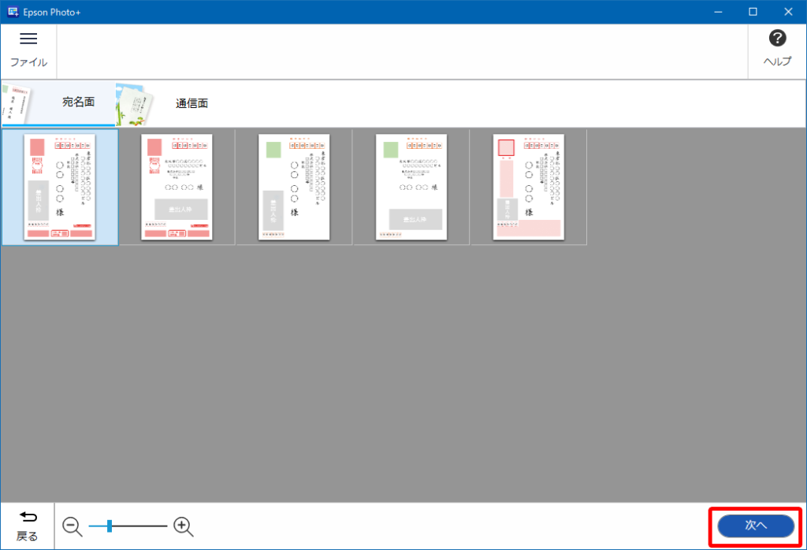807x550 pixels.
Task: Switch to the 通信面 tab
Action: [x=192, y=103]
